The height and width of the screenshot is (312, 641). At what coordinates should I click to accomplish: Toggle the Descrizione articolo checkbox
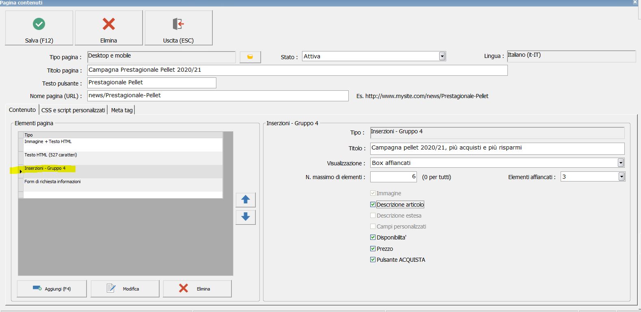[x=373, y=205]
